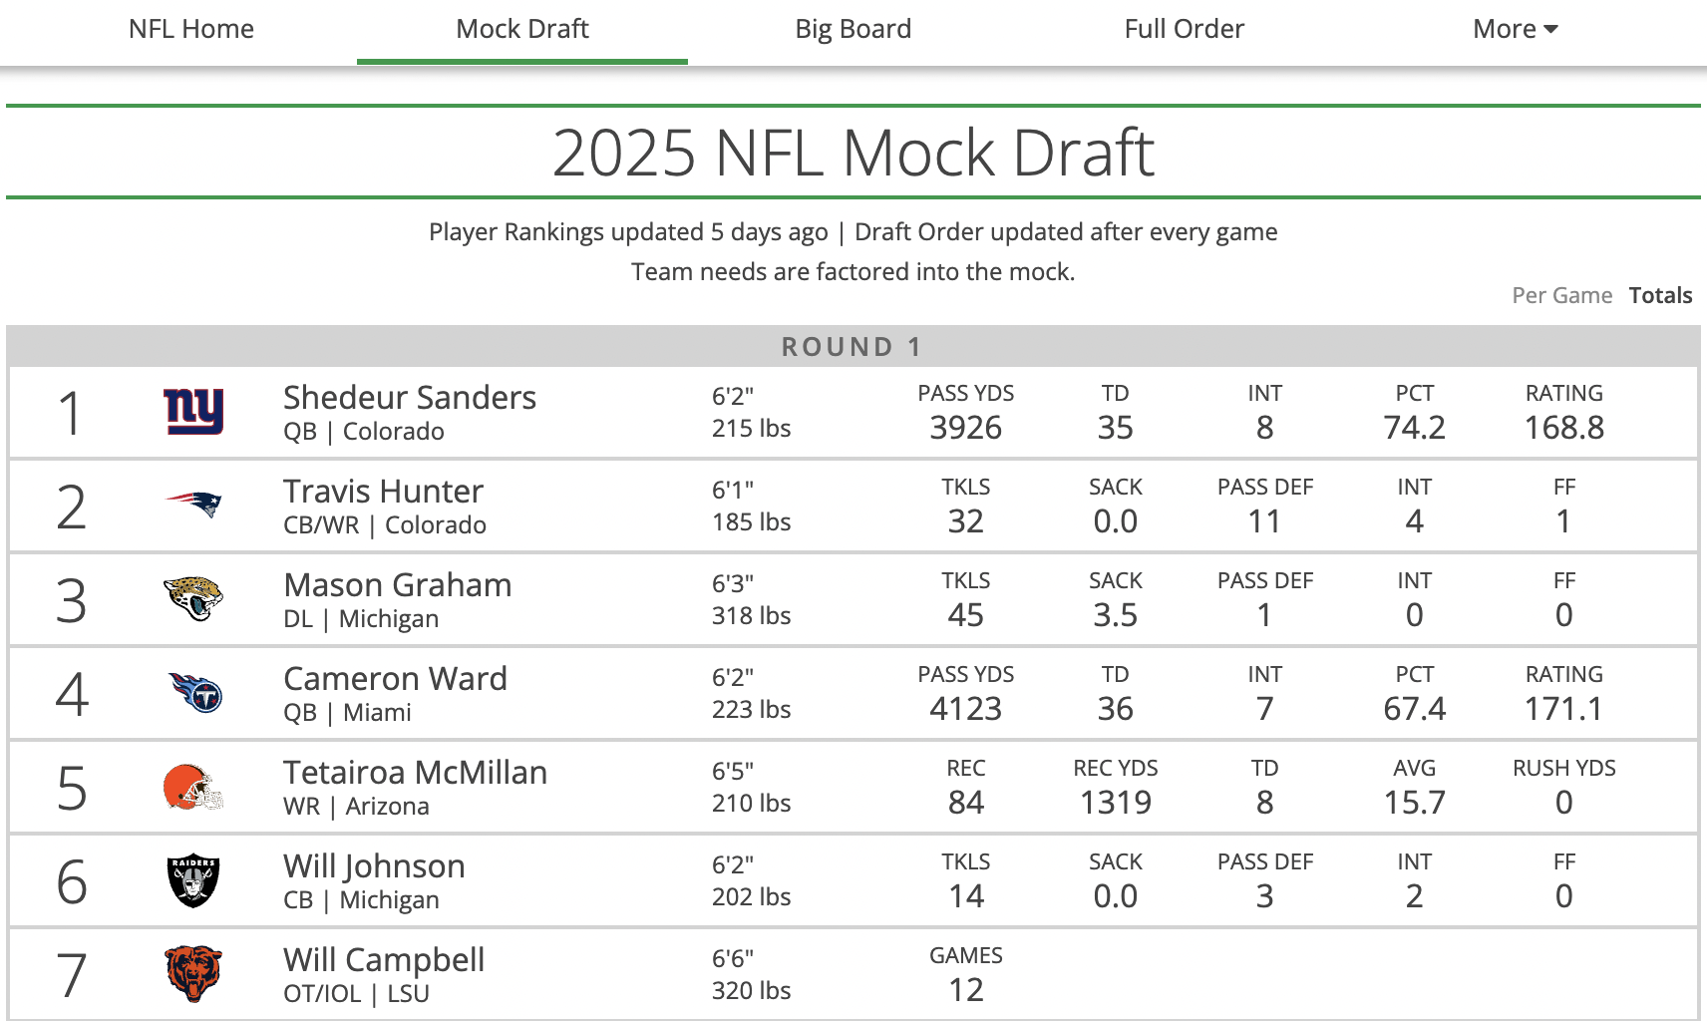Click the New England Patriots logo
This screenshot has height=1021, width=1707.
(x=193, y=505)
